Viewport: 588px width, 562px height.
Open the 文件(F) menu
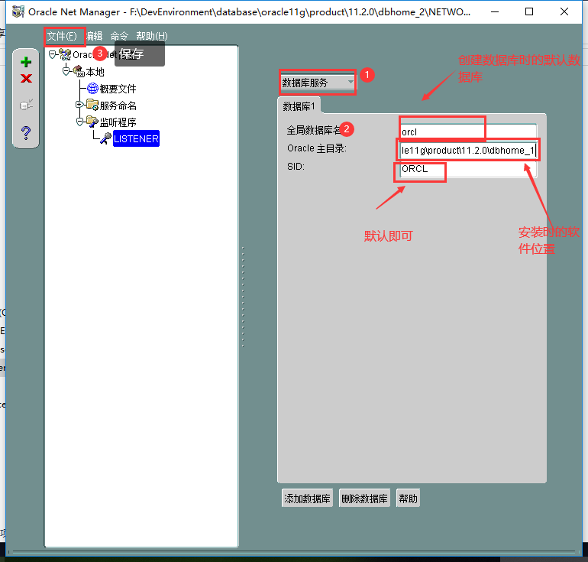point(62,37)
